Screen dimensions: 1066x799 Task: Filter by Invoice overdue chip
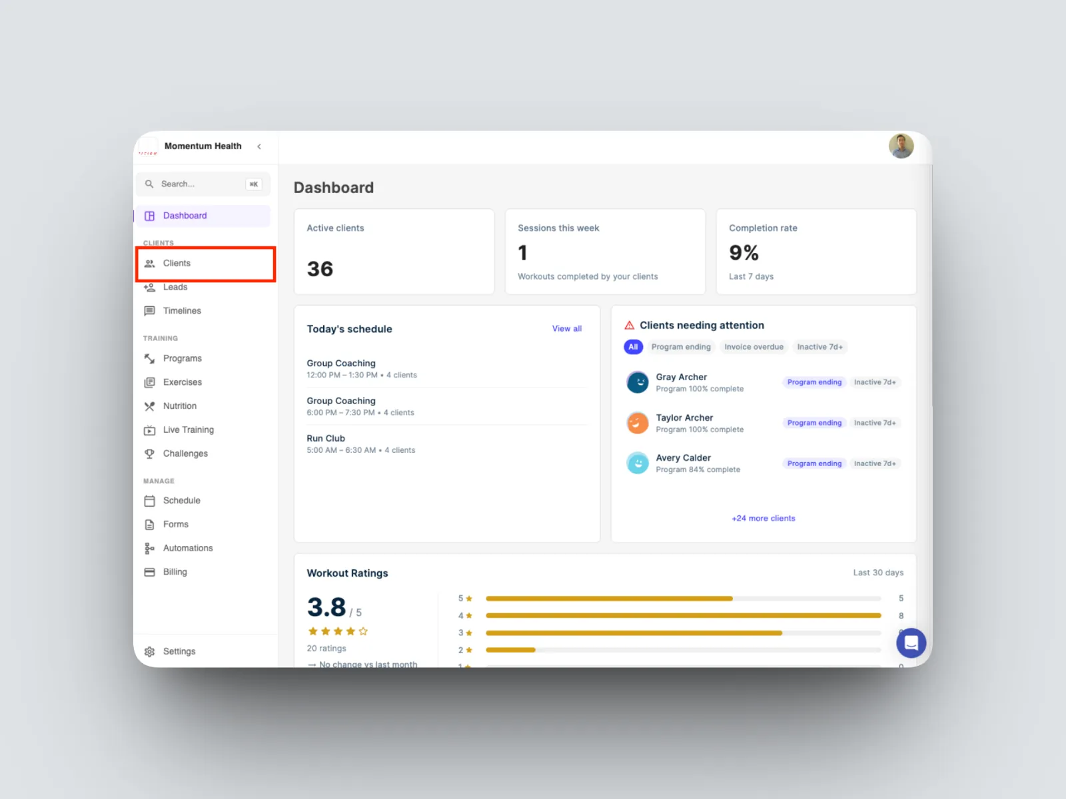(x=754, y=347)
